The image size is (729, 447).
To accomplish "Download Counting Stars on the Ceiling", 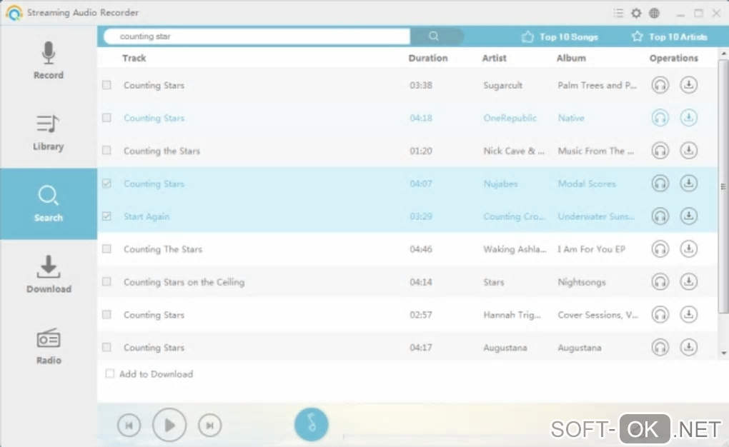I will 688,281.
